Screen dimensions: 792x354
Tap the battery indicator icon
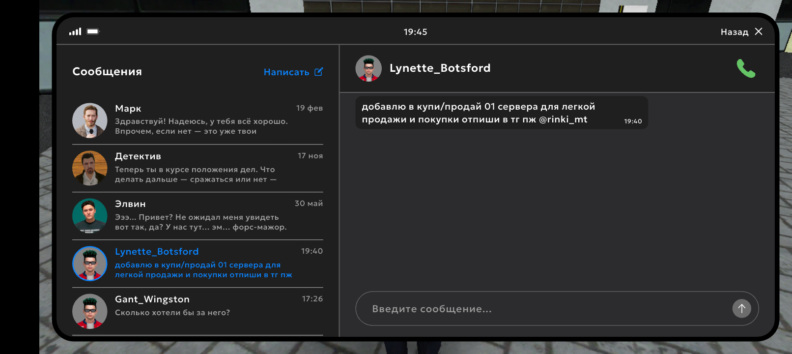click(x=93, y=31)
